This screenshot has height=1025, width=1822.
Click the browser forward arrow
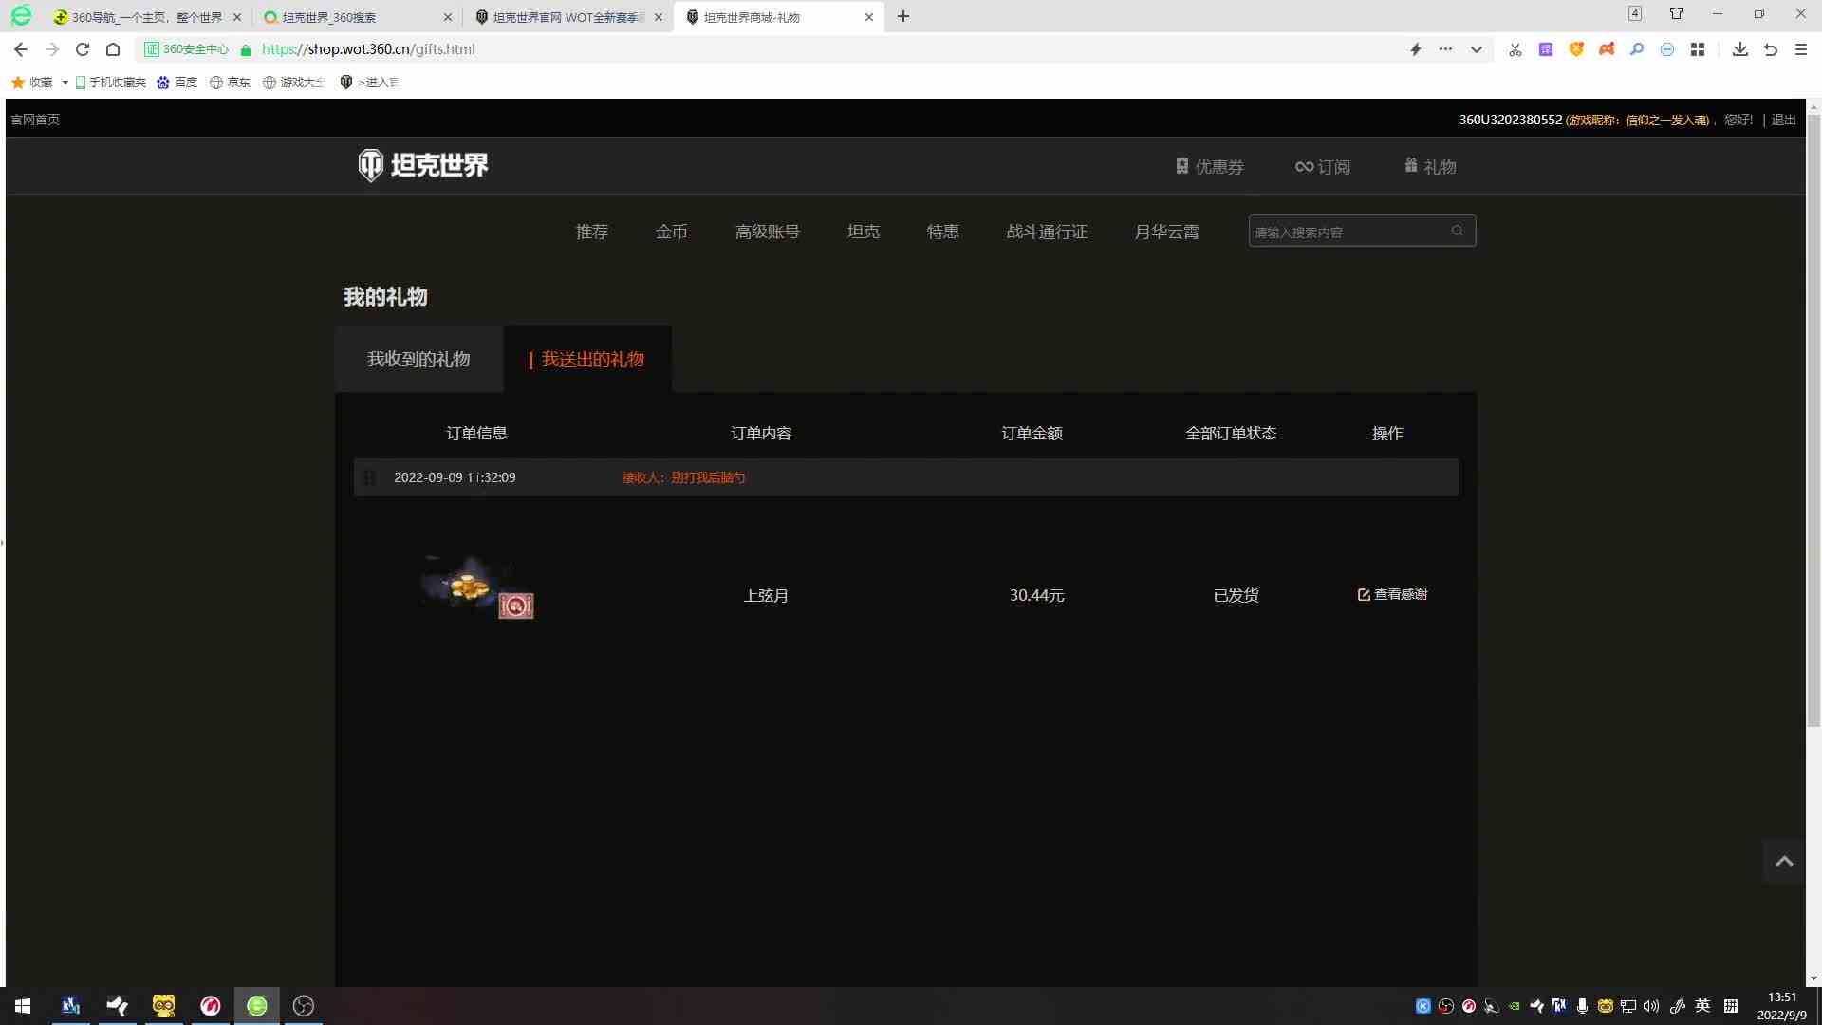(x=52, y=49)
